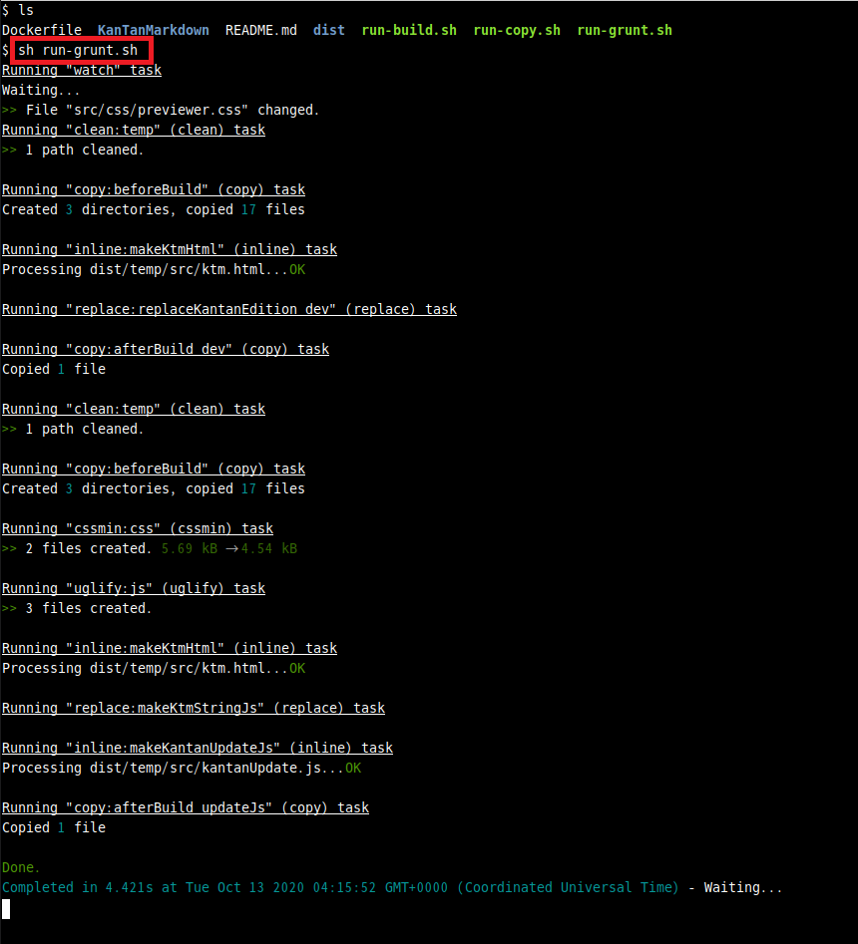Click the "3 files created." line
The width and height of the screenshot is (858, 944).
tap(77, 607)
